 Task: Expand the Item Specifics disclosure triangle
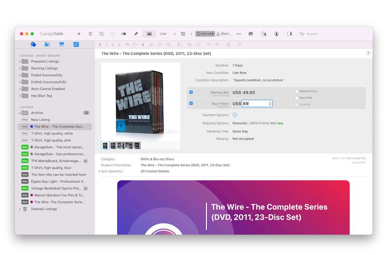pos(99,171)
